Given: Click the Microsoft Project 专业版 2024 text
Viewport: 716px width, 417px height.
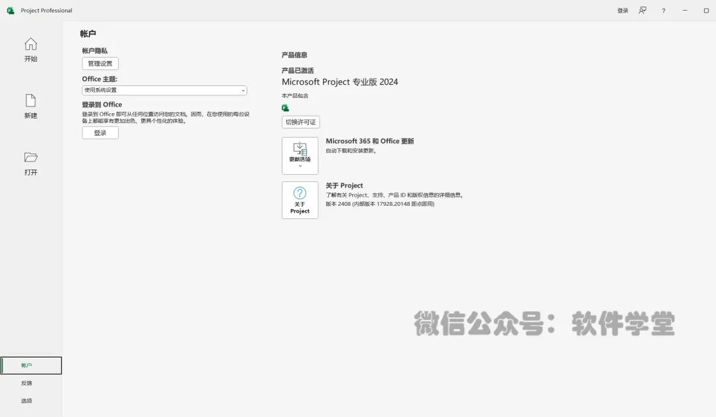Looking at the screenshot, I should (x=339, y=82).
